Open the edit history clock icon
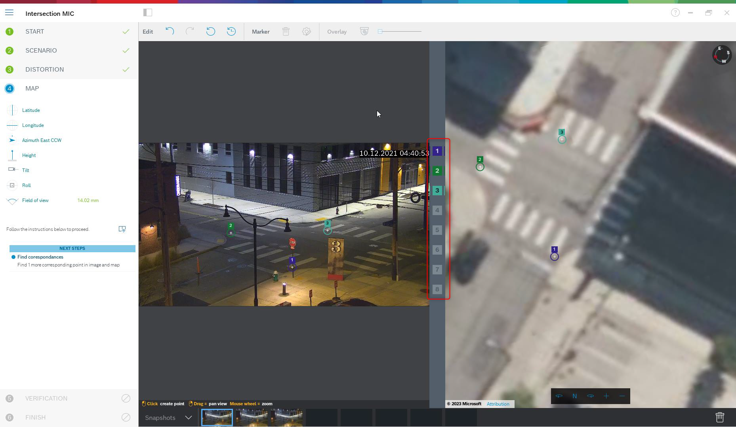Image resolution: width=736 pixels, height=427 pixels. point(231,32)
